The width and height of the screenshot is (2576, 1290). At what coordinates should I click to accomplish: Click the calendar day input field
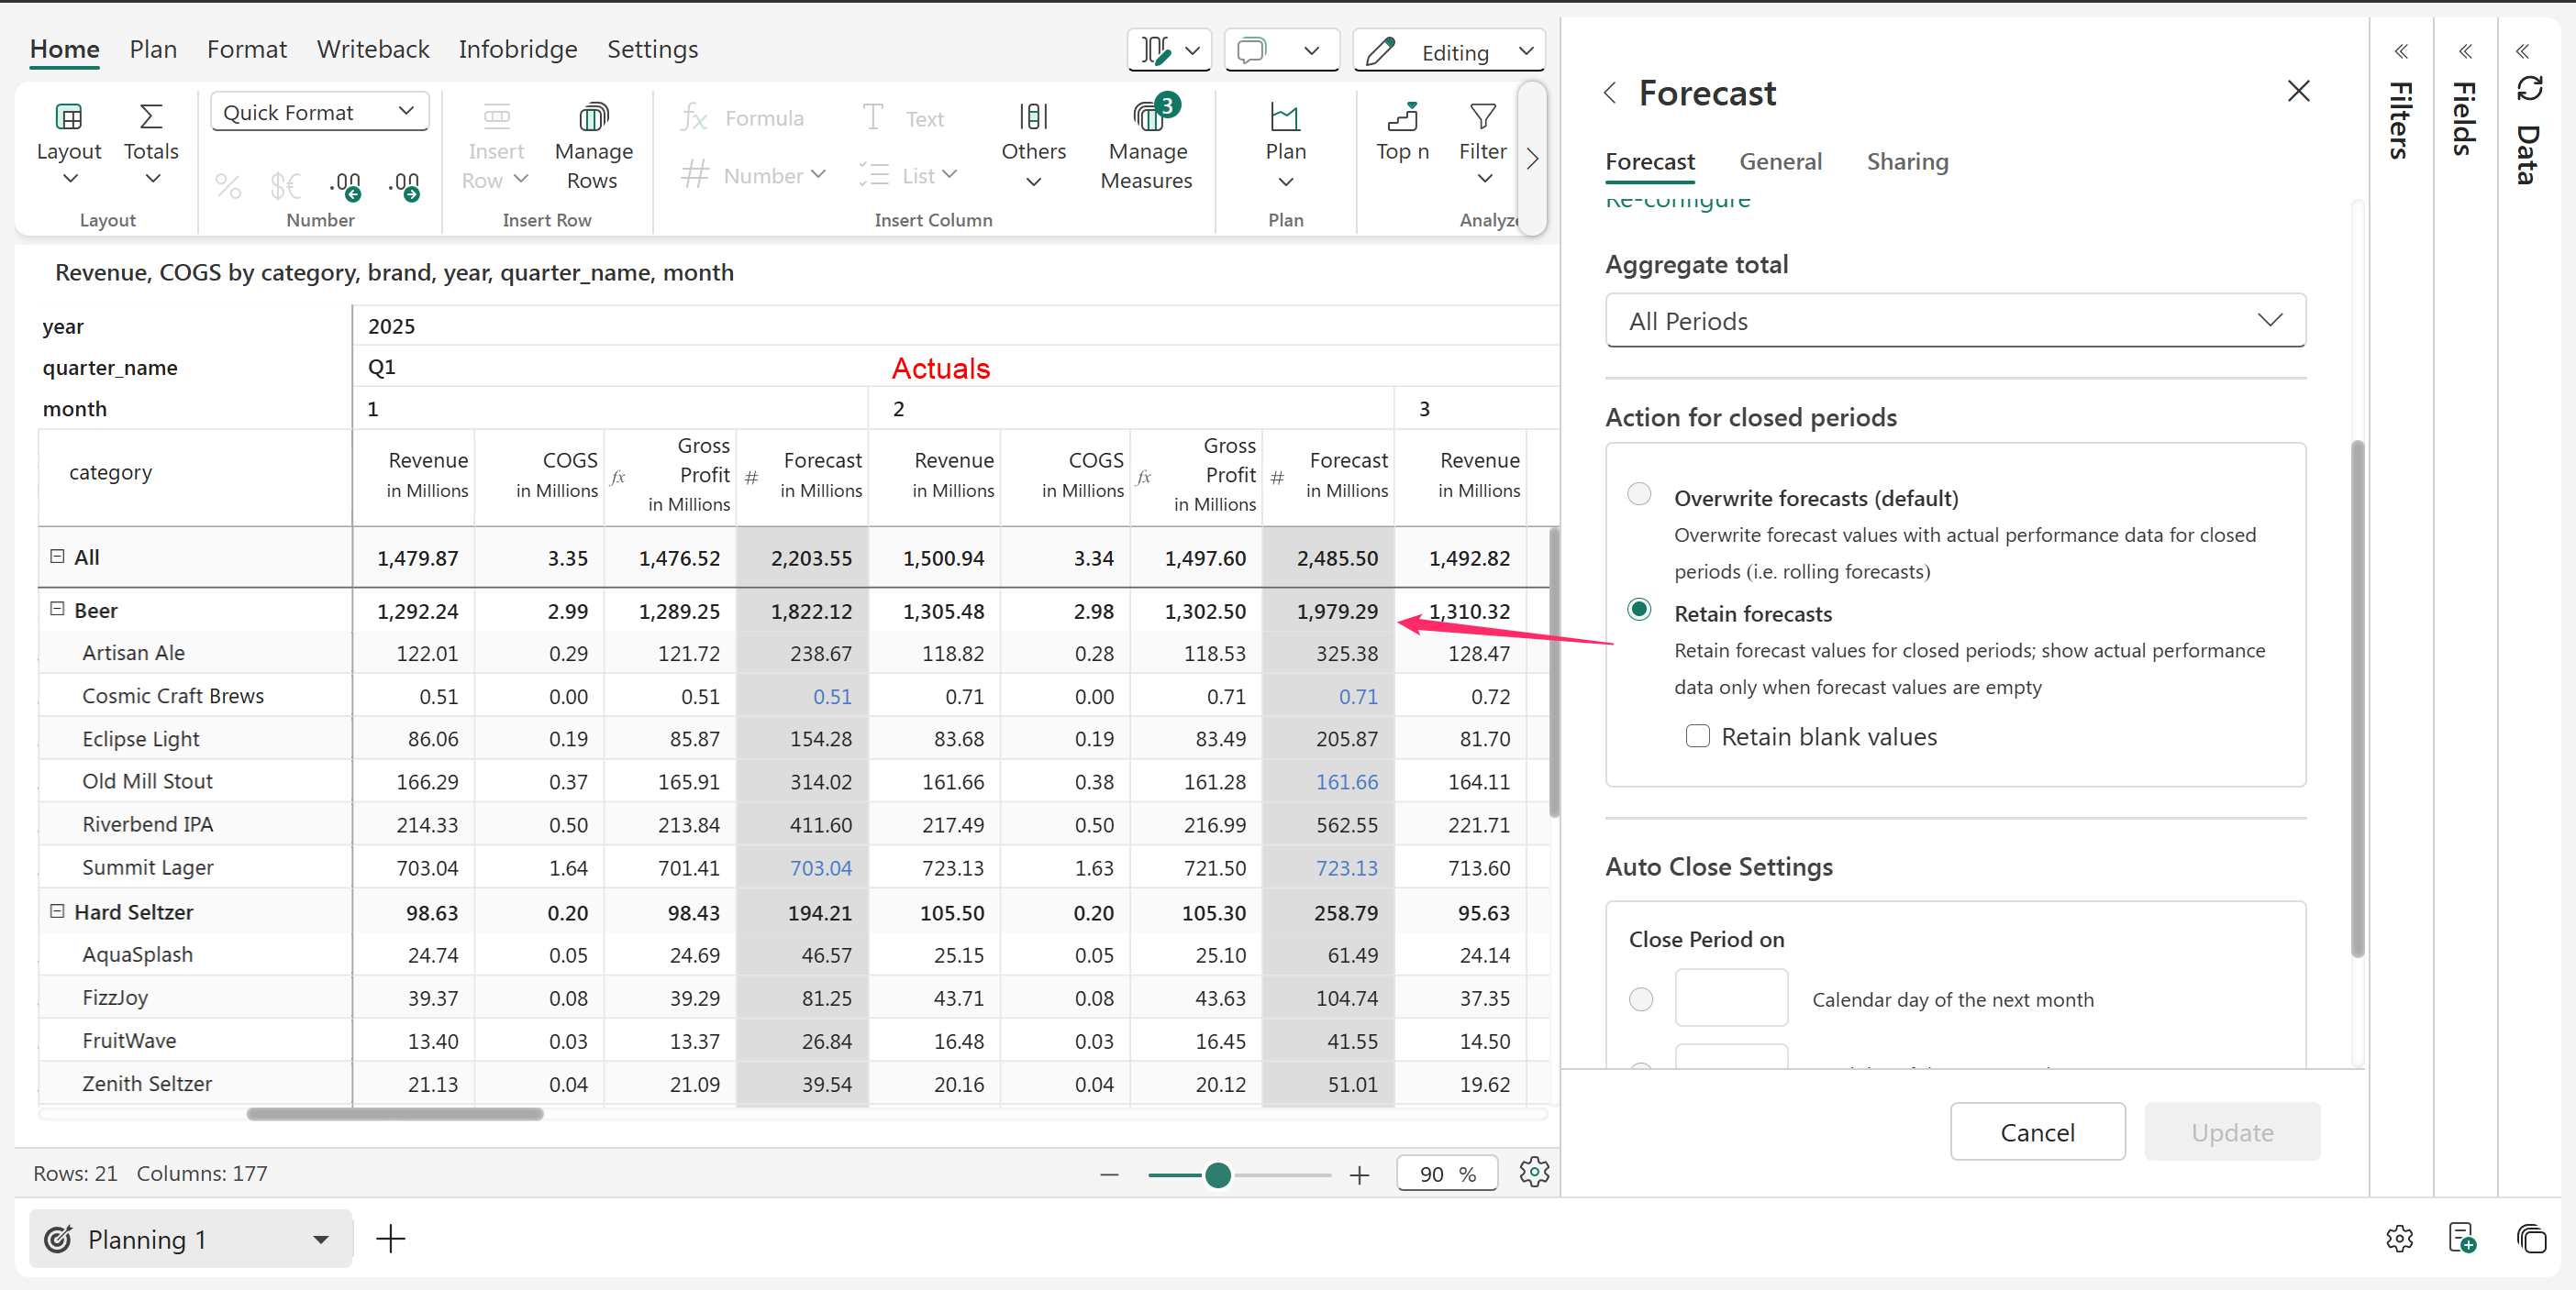pos(1730,998)
